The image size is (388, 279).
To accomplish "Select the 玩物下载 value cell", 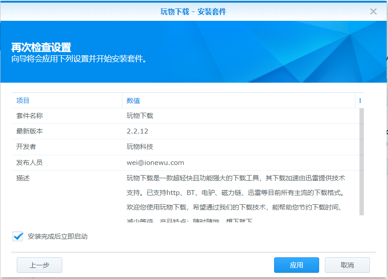I will tap(140, 116).
